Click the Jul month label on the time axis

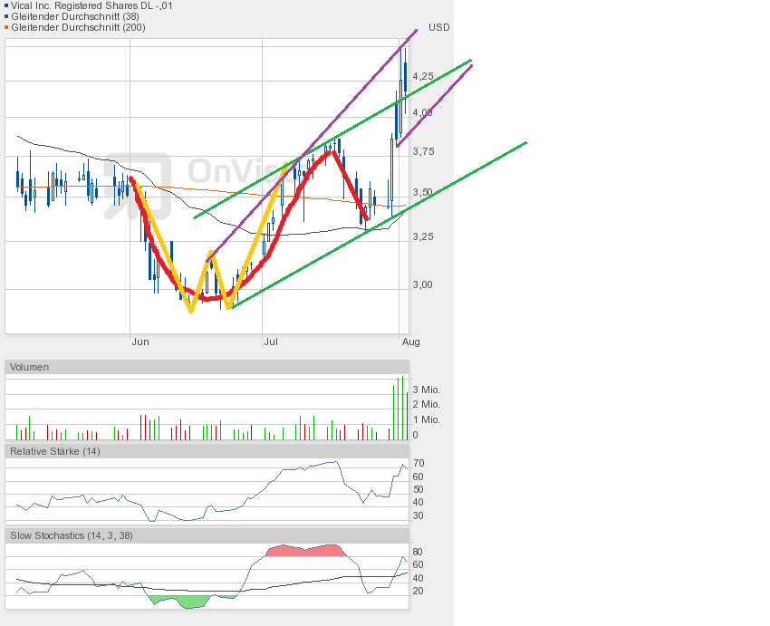pyautogui.click(x=271, y=342)
